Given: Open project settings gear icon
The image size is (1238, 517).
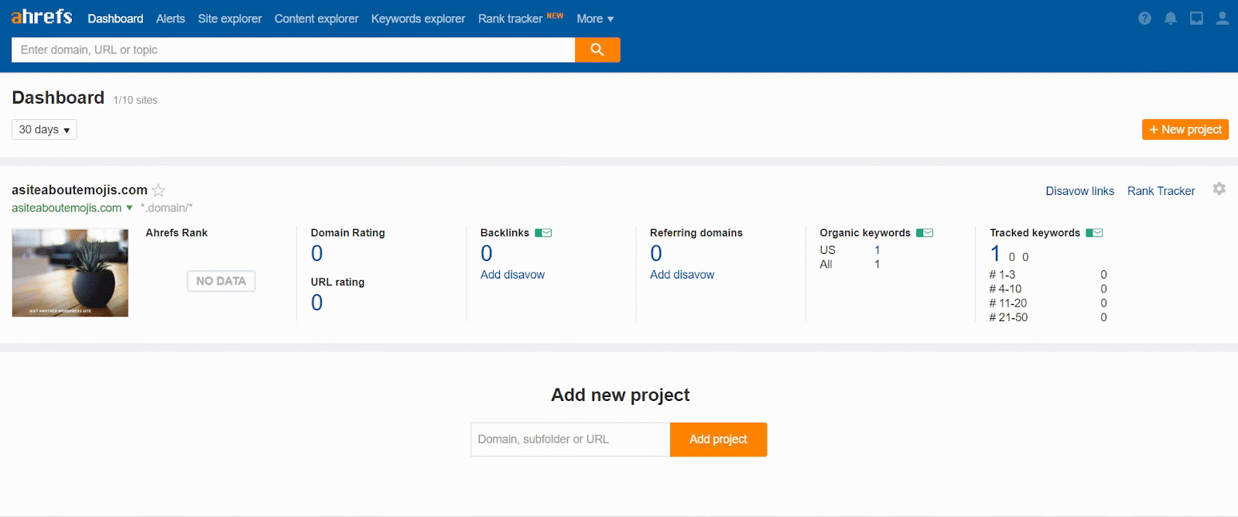Looking at the screenshot, I should click(x=1219, y=190).
